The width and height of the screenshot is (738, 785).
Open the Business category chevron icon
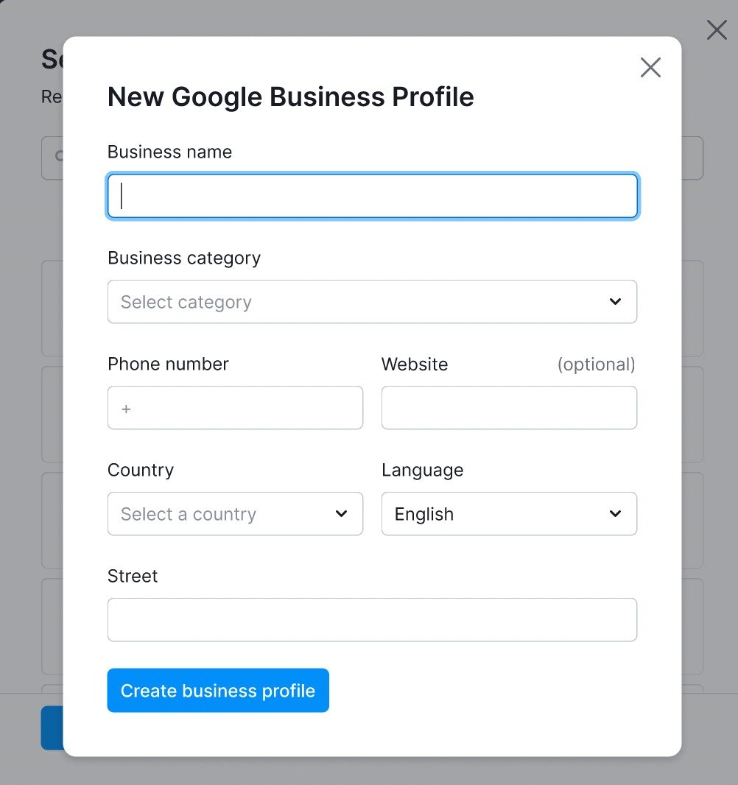tap(616, 302)
